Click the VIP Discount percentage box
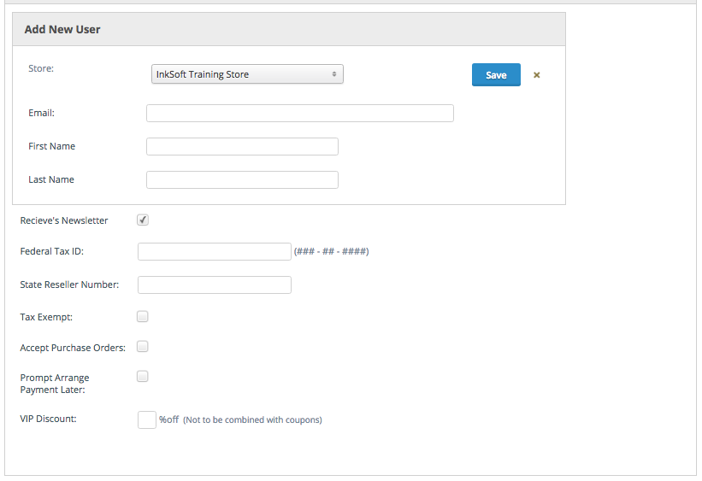Image resolution: width=702 pixels, height=481 pixels. click(x=146, y=419)
